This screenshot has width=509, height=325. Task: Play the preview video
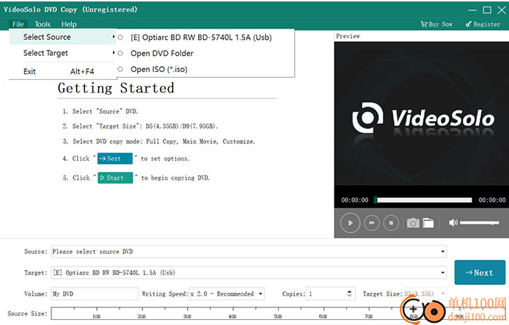350,223
